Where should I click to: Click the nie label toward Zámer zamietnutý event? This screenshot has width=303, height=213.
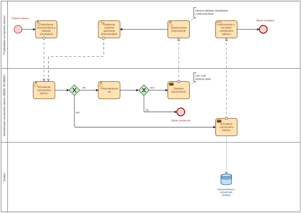coord(147,110)
